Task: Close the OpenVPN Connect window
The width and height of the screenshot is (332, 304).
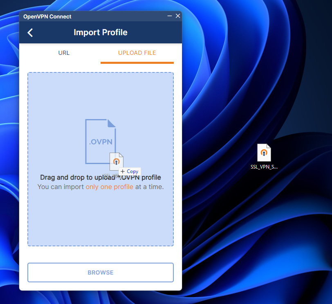Action: click(178, 16)
